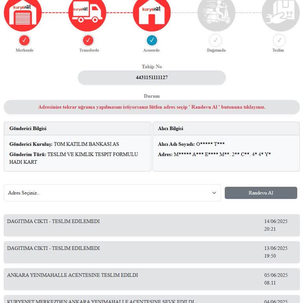Click the Takip No heading

click(x=151, y=67)
